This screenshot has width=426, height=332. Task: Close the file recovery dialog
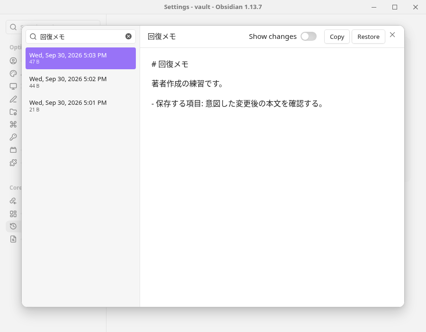tap(392, 35)
